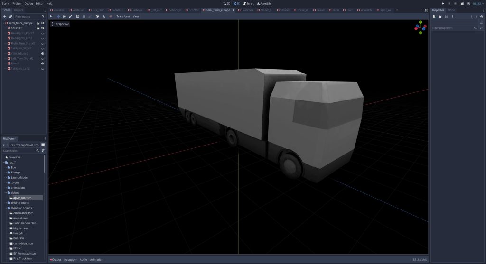Switch to the Skatebox scene tab
Viewport: 486px width, 264px height.
click(x=247, y=10)
